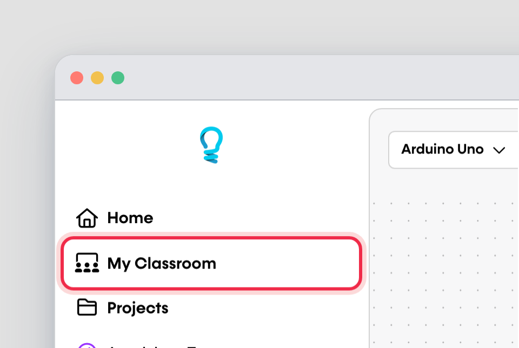Click the classroom icon inside the highlighted entry
The height and width of the screenshot is (348, 519).
coord(86,263)
